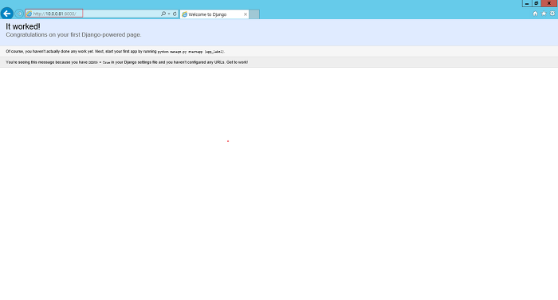Restore down the browser window
Viewport: 558px width, 300px height.
pos(536,3)
